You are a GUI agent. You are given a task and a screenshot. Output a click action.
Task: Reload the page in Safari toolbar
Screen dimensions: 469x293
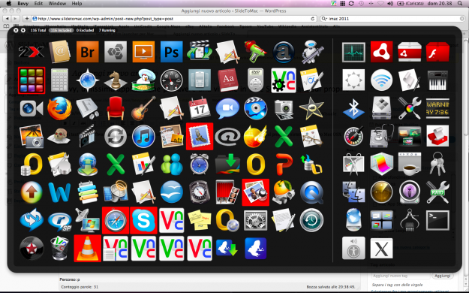313,19
